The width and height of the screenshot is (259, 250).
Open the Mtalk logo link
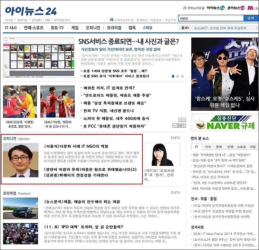[253, 8]
